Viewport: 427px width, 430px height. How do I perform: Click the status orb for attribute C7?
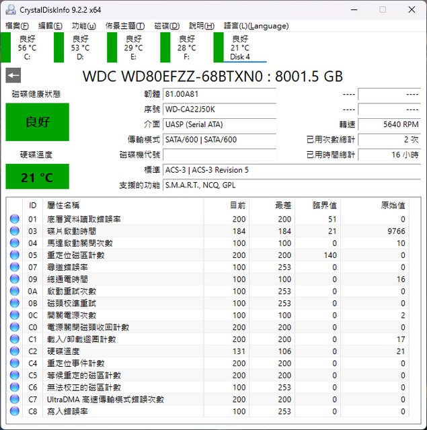tap(15, 399)
